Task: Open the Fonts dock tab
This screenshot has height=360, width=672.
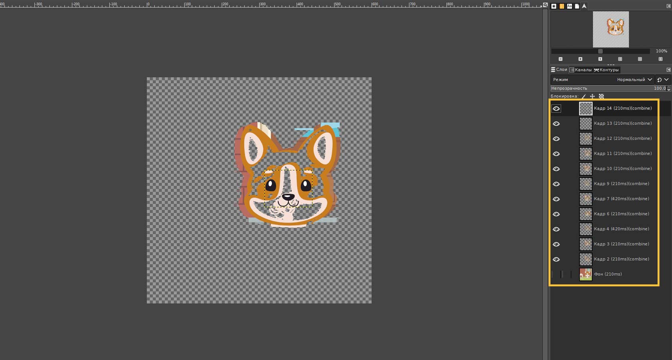Action: [x=569, y=6]
